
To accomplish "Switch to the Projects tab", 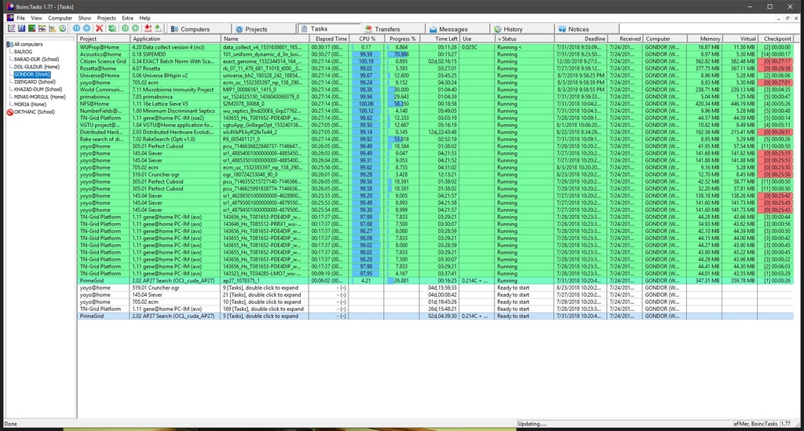I will tap(264, 29).
